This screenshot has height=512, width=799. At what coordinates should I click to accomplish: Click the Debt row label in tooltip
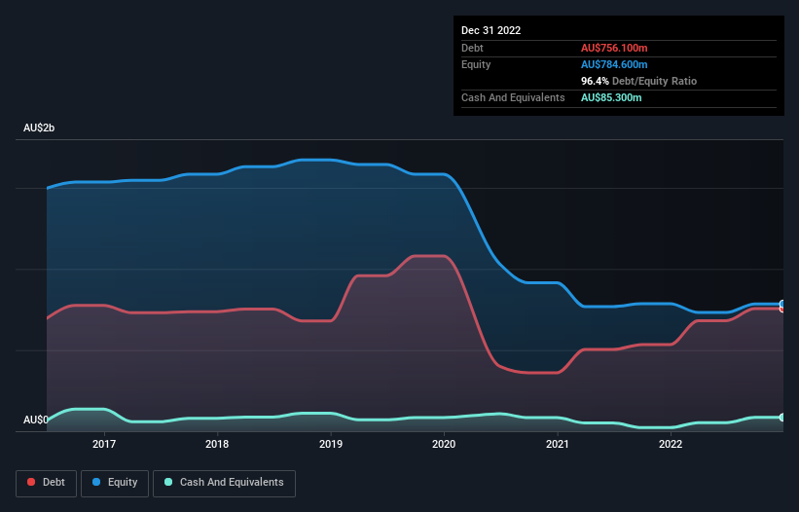[472, 48]
